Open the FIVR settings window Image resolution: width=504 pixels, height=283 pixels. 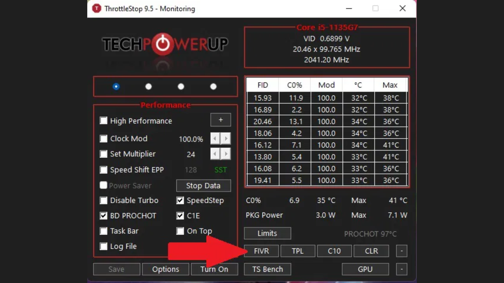tap(261, 251)
